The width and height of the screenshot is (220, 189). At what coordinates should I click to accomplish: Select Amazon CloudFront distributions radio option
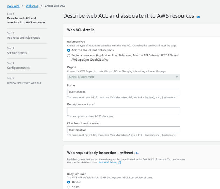[x=68, y=50]
